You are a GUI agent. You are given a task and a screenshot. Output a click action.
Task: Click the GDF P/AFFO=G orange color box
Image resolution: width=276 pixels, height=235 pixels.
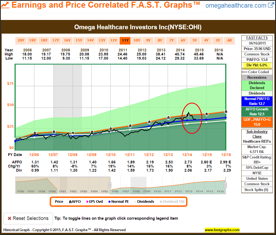click(257, 121)
